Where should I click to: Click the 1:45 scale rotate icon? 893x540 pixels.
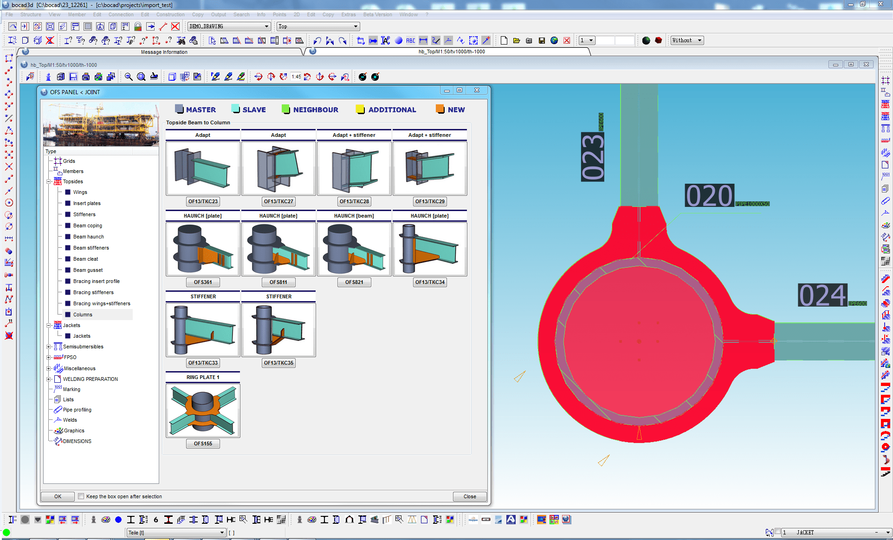pos(297,77)
